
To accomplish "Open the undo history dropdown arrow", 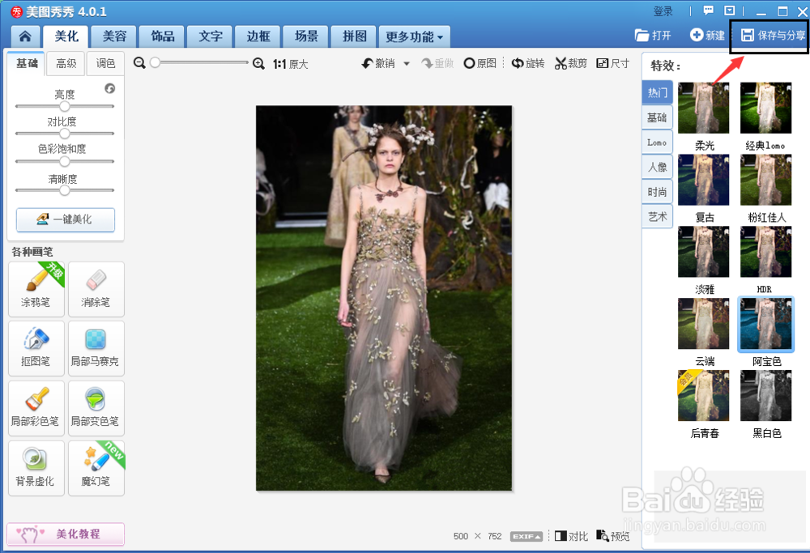I will [x=407, y=64].
